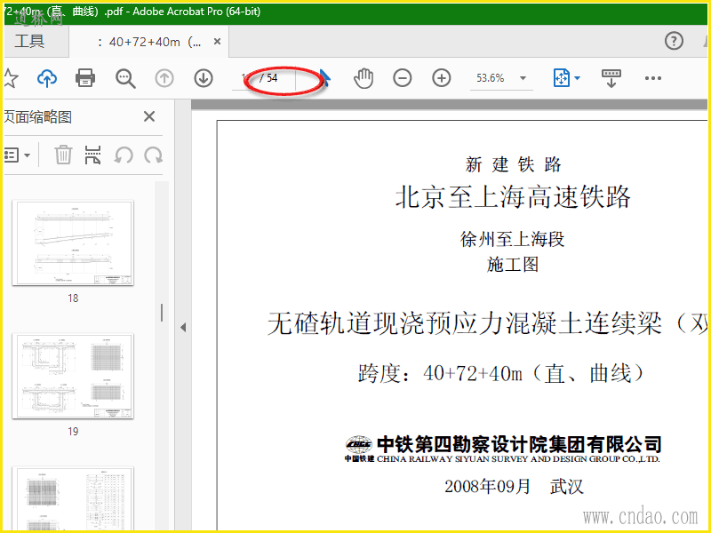Viewport: 711px width, 533px height.
Task: Add file to starred with star icon
Action: click(10, 78)
